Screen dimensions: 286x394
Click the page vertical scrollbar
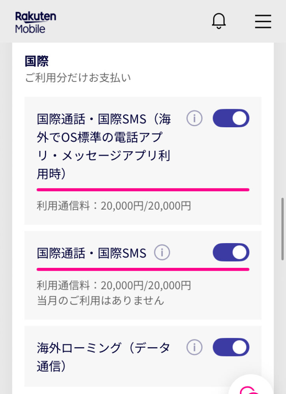[x=282, y=229]
